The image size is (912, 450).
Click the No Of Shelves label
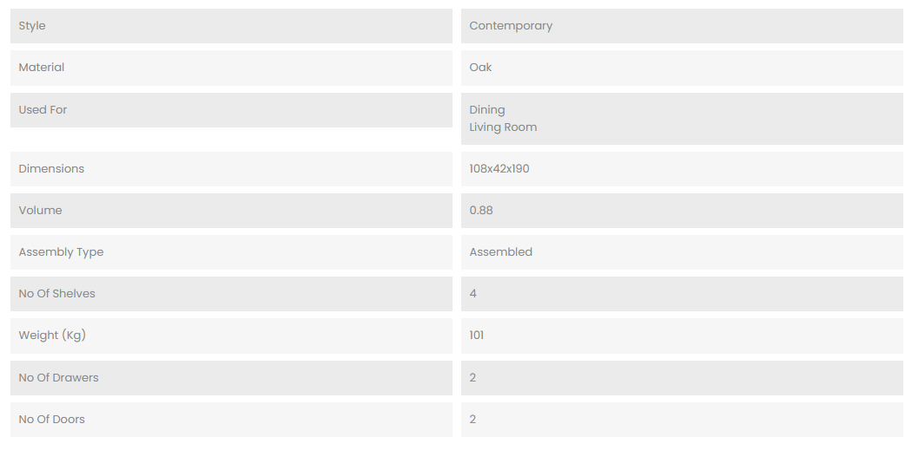56,294
